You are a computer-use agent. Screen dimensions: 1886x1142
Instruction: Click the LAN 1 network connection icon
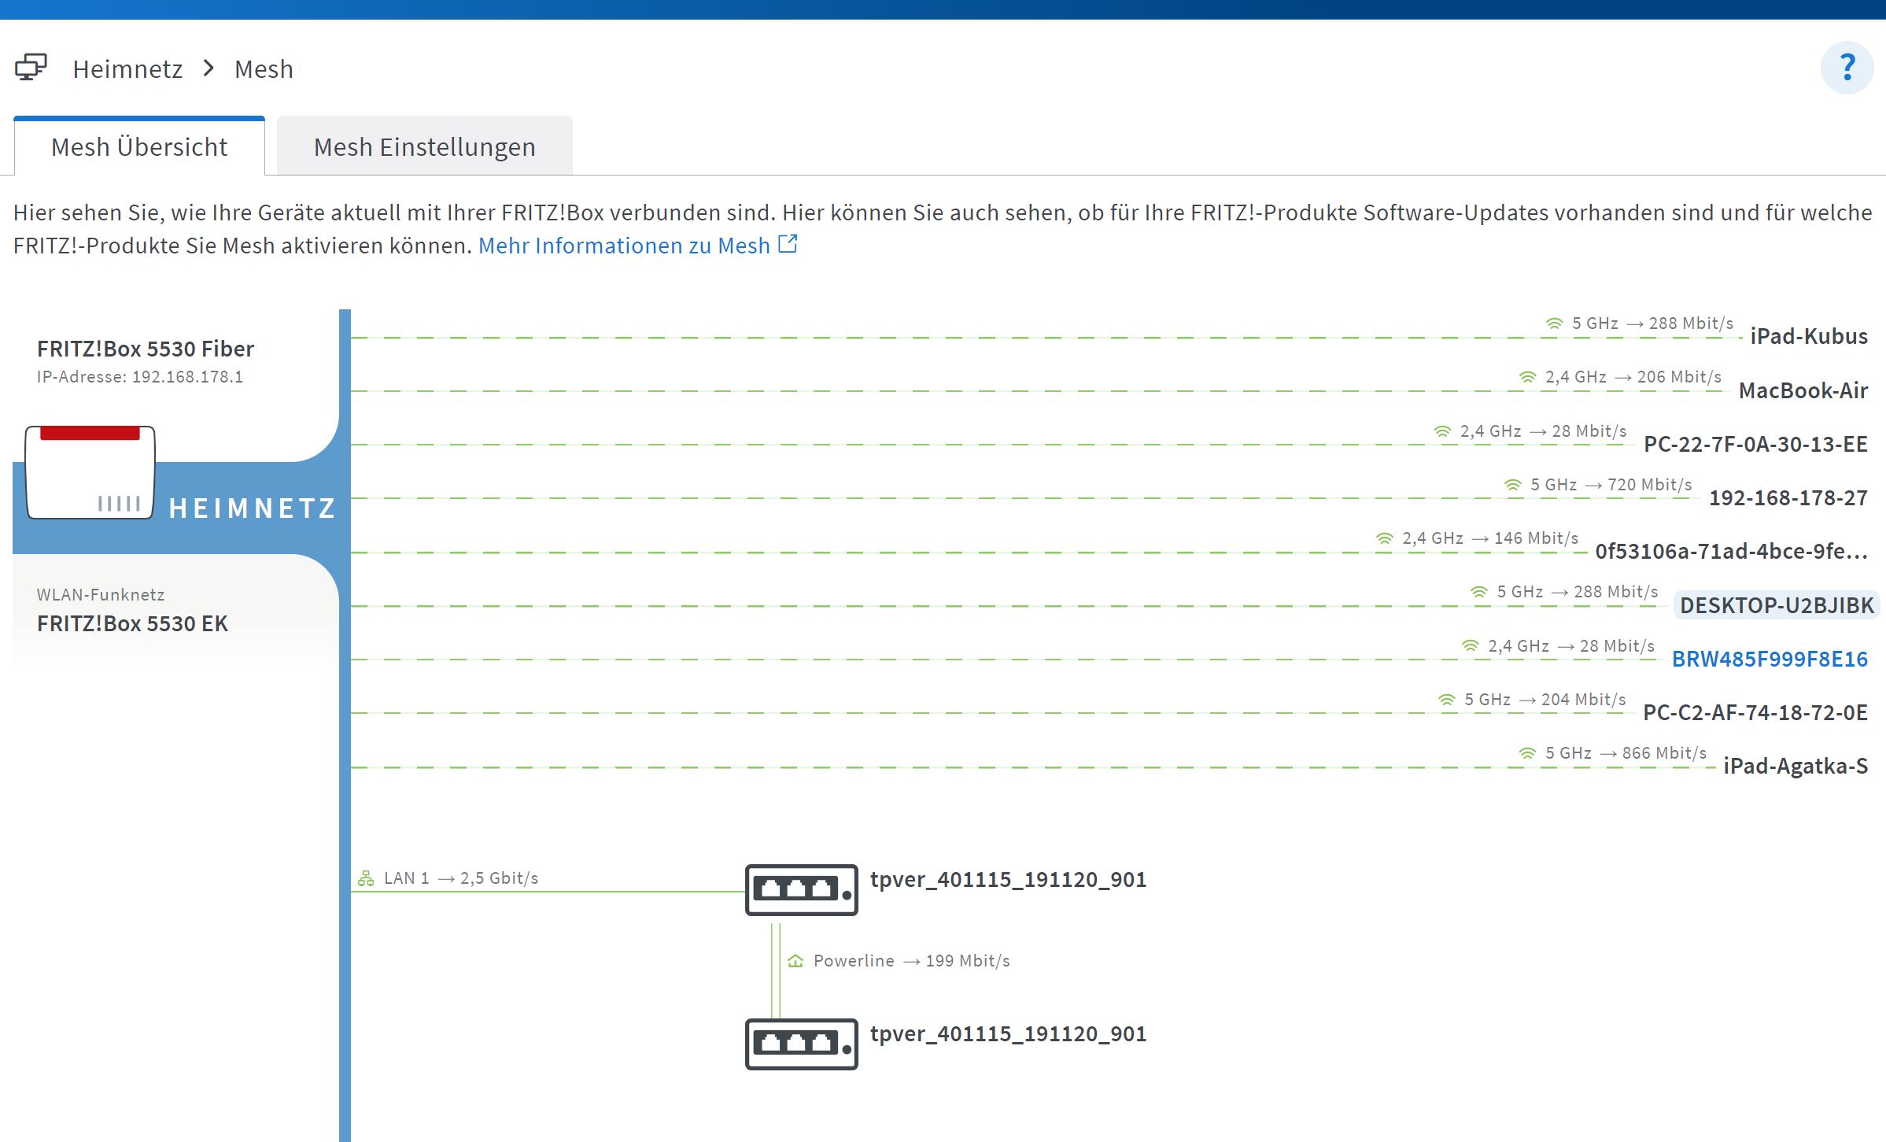366,878
